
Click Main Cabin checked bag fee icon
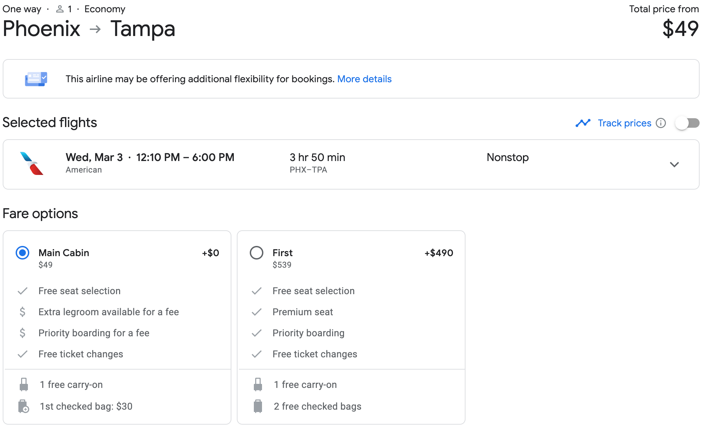(23, 406)
